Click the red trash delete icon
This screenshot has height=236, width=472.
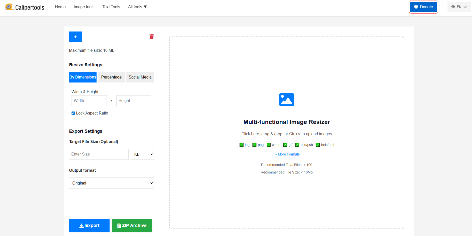(152, 37)
